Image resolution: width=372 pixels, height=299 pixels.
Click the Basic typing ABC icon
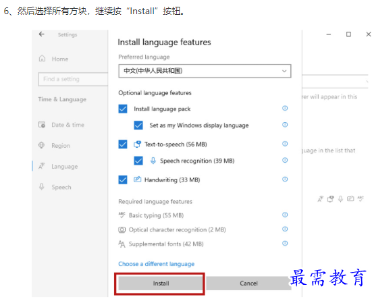coord(122,215)
